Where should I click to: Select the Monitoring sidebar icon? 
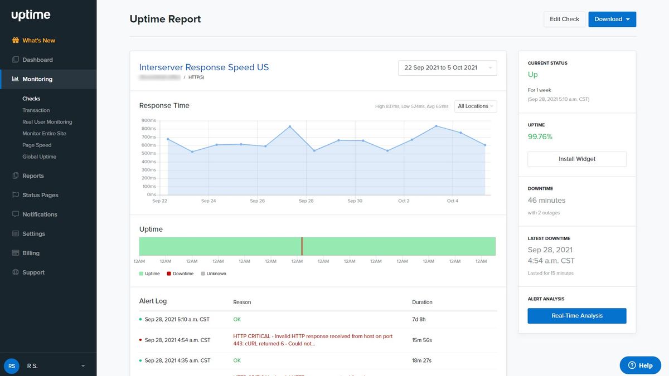(16, 79)
